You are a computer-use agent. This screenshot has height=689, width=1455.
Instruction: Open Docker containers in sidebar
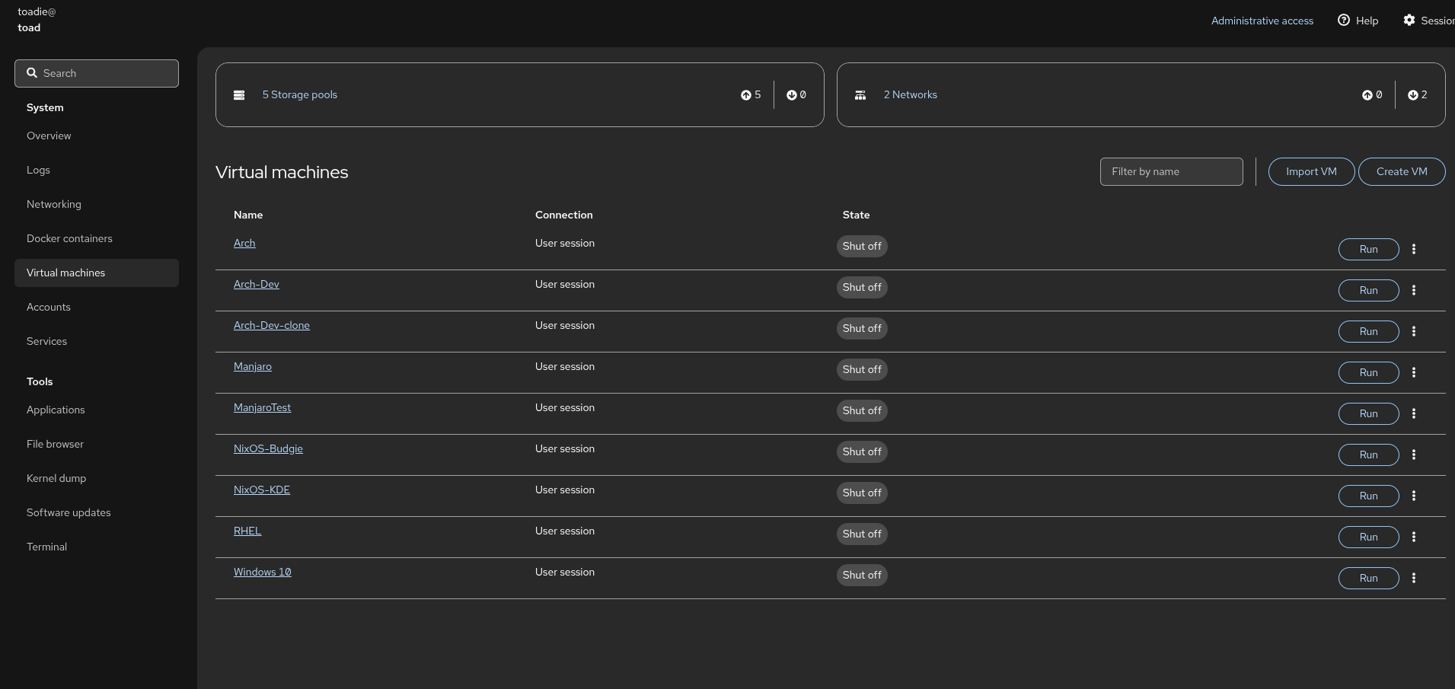coord(69,238)
